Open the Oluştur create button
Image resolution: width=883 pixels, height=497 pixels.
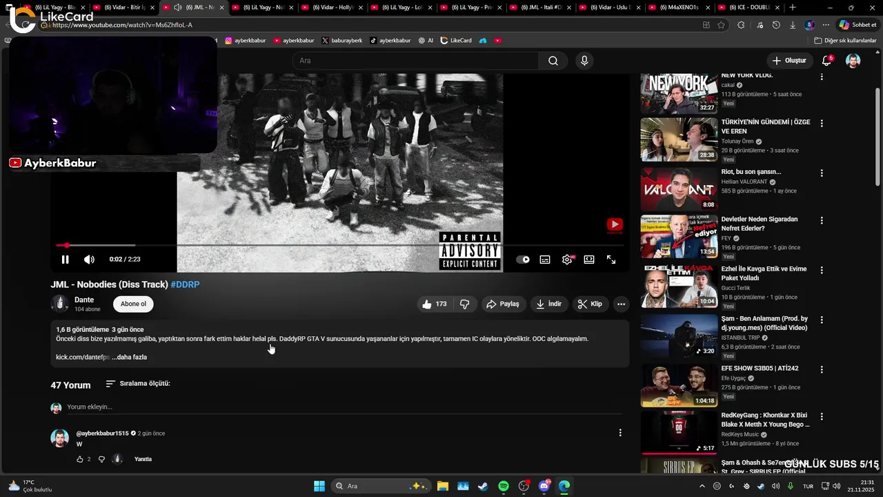point(789,61)
